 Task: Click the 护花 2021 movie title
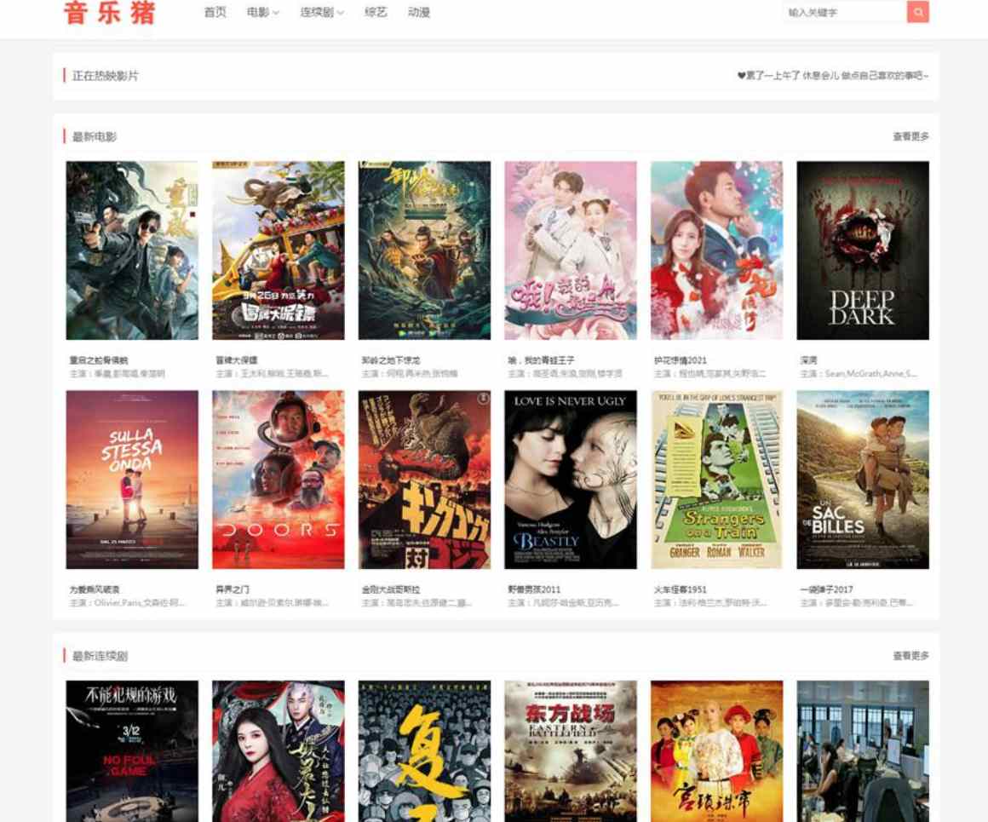(x=680, y=360)
